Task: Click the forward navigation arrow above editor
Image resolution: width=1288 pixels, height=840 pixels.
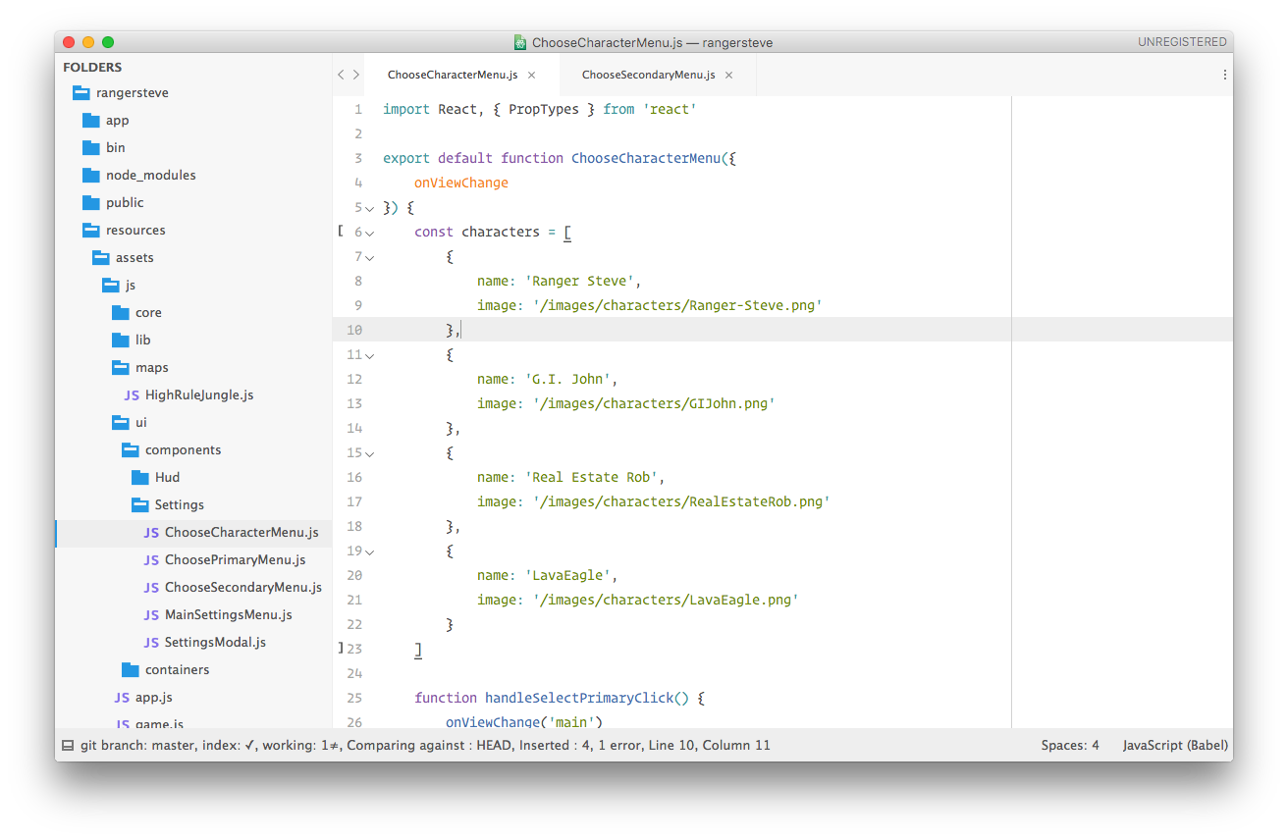Action: coord(356,75)
